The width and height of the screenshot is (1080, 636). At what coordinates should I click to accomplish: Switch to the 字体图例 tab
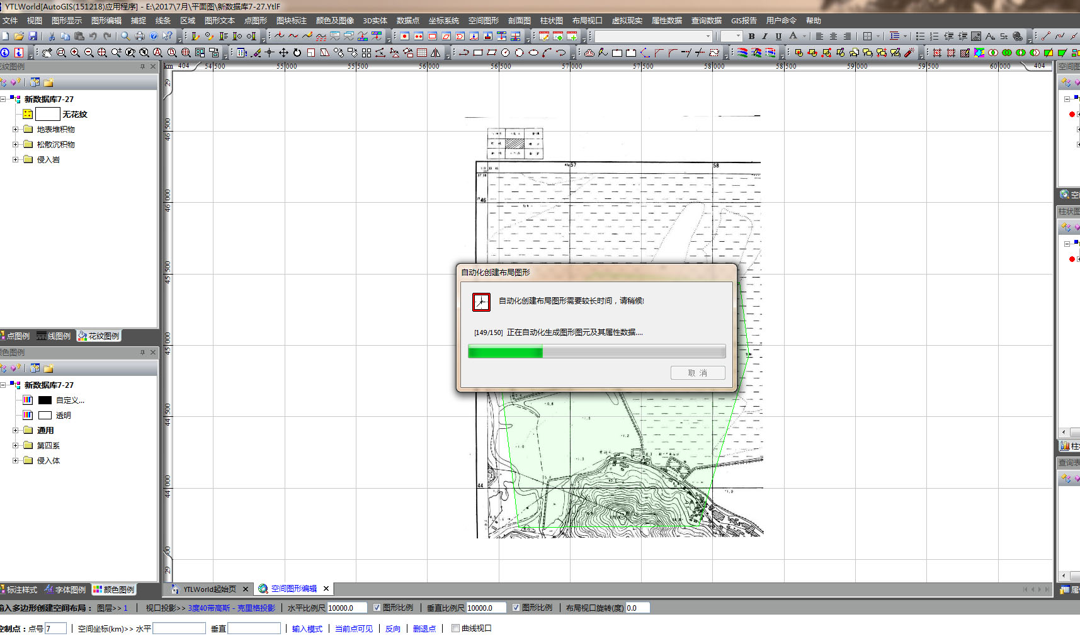65,590
